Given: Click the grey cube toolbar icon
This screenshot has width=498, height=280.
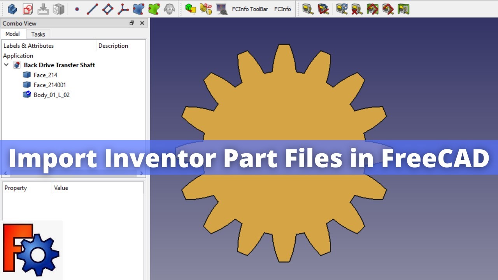Looking at the screenshot, I should coord(58,9).
